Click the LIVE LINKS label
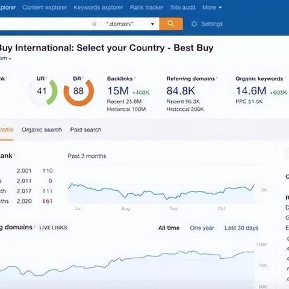 point(53,228)
